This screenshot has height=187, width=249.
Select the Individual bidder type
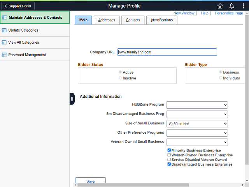pyautogui.click(x=221, y=78)
